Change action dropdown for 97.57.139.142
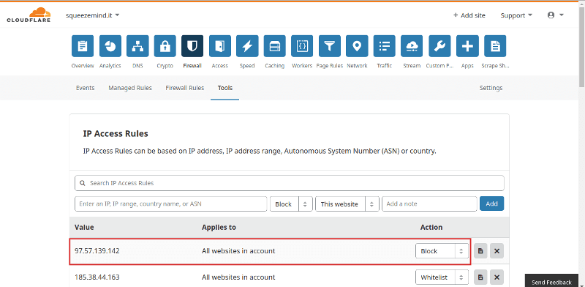 [442, 251]
